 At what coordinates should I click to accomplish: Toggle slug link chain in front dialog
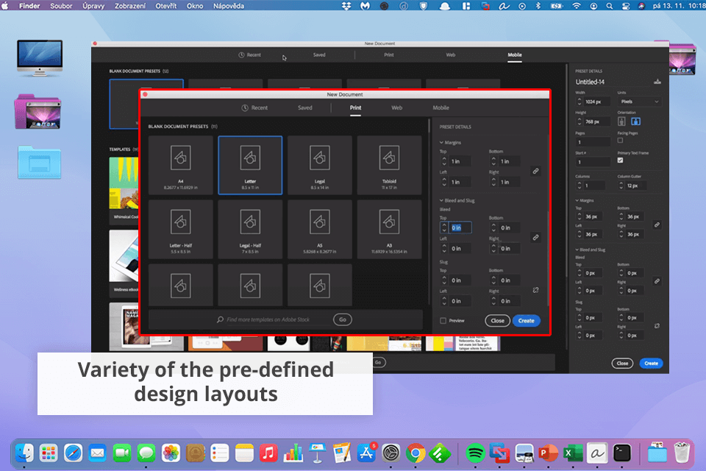coord(535,290)
